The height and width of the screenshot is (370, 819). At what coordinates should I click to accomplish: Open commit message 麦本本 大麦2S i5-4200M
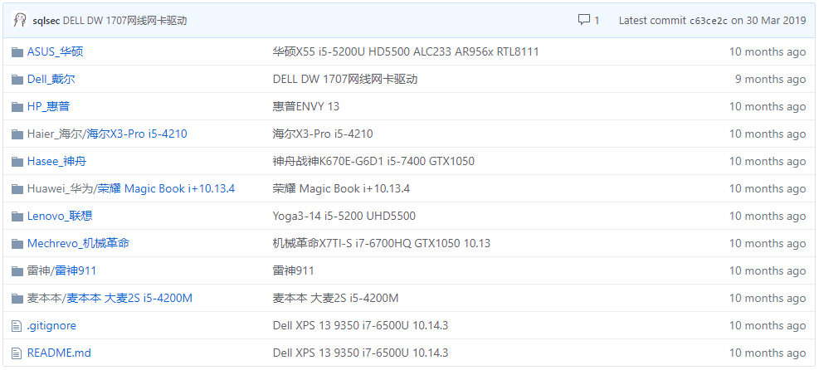tap(336, 299)
